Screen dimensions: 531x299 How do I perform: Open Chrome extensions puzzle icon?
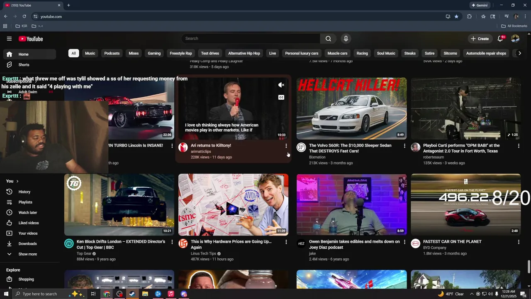(x=469, y=17)
